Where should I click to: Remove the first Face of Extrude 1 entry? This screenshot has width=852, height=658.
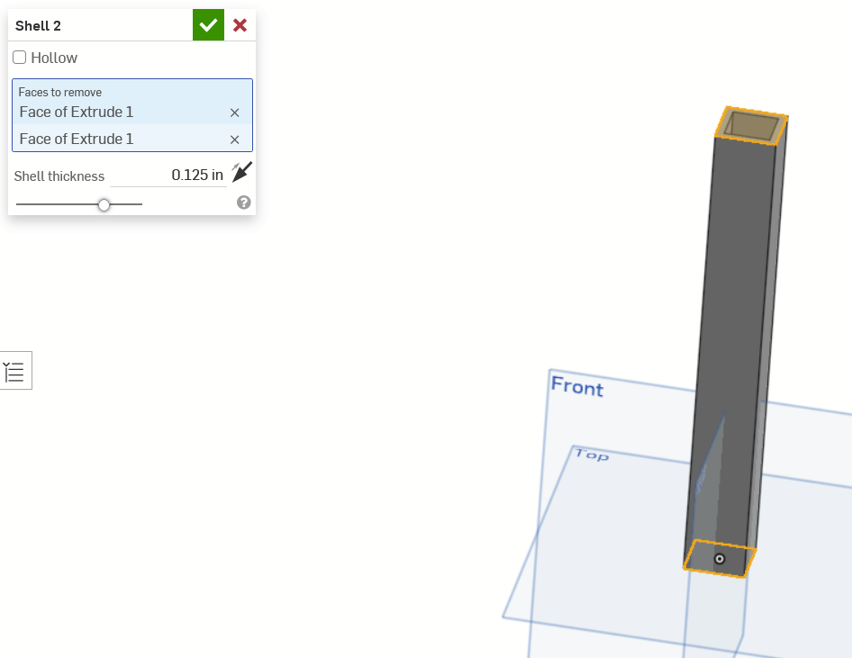coord(235,113)
